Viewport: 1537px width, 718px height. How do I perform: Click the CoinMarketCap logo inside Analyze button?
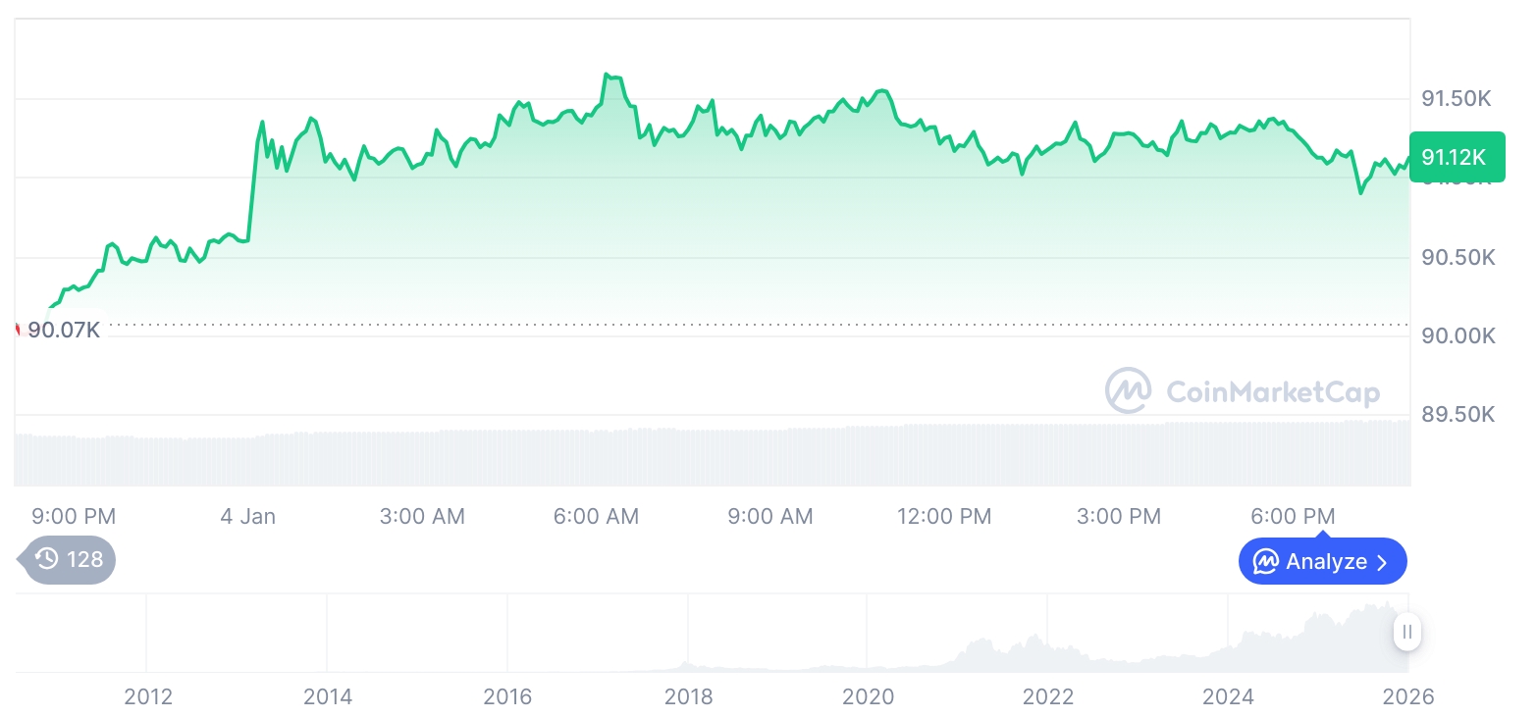[x=1266, y=562]
